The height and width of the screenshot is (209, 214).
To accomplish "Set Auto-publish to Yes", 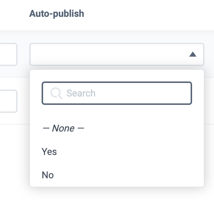I will [117, 152].
